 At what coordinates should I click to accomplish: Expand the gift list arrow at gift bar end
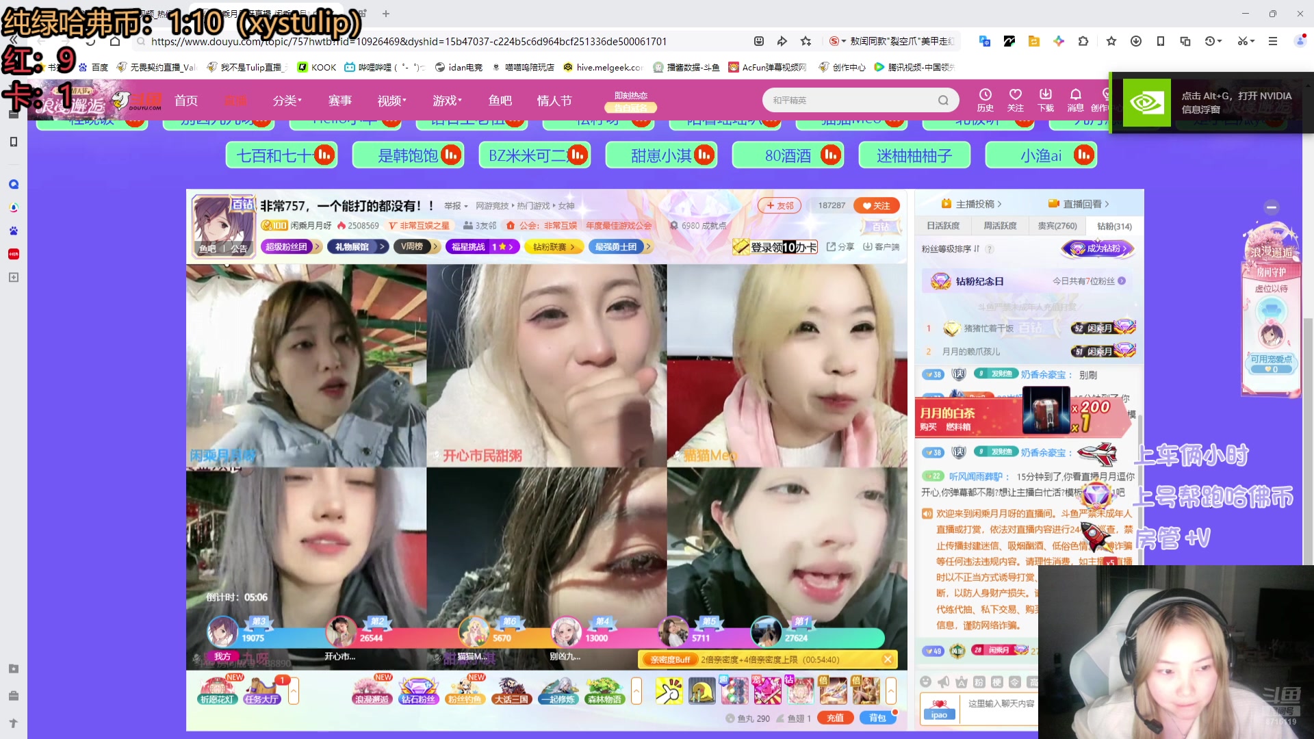[x=891, y=691]
